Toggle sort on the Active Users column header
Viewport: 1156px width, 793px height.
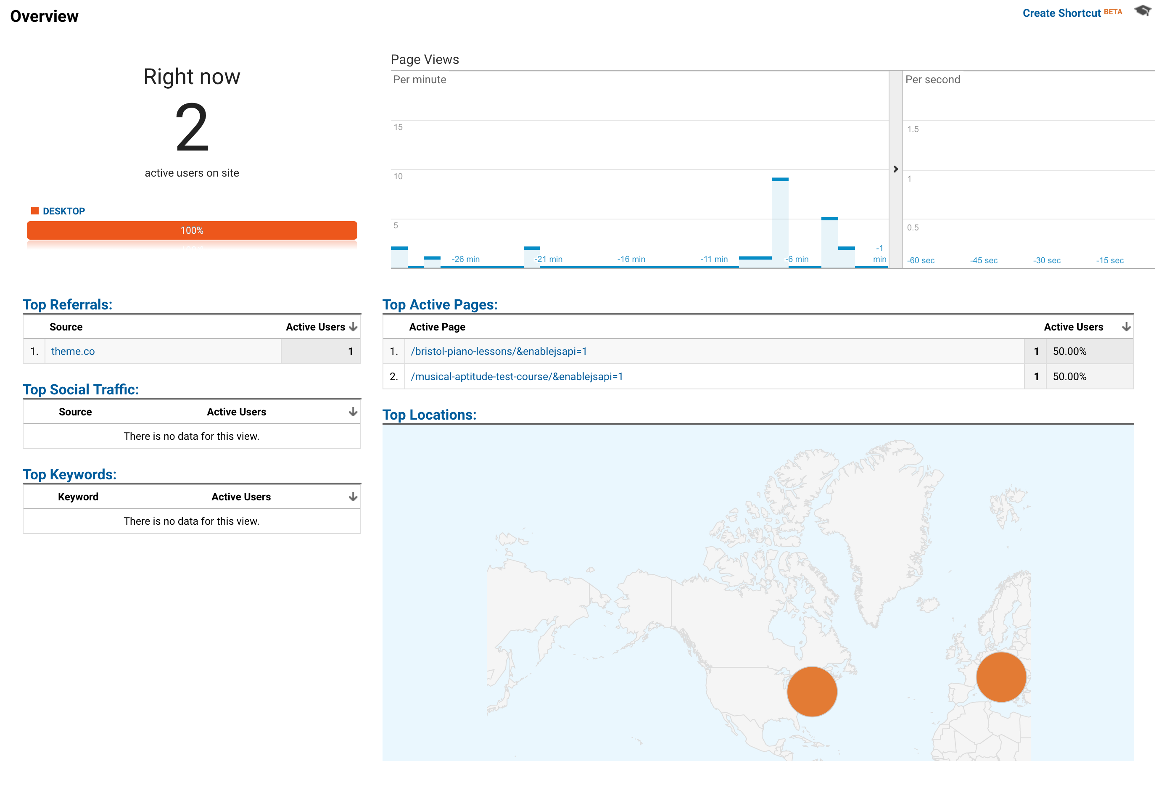[315, 326]
